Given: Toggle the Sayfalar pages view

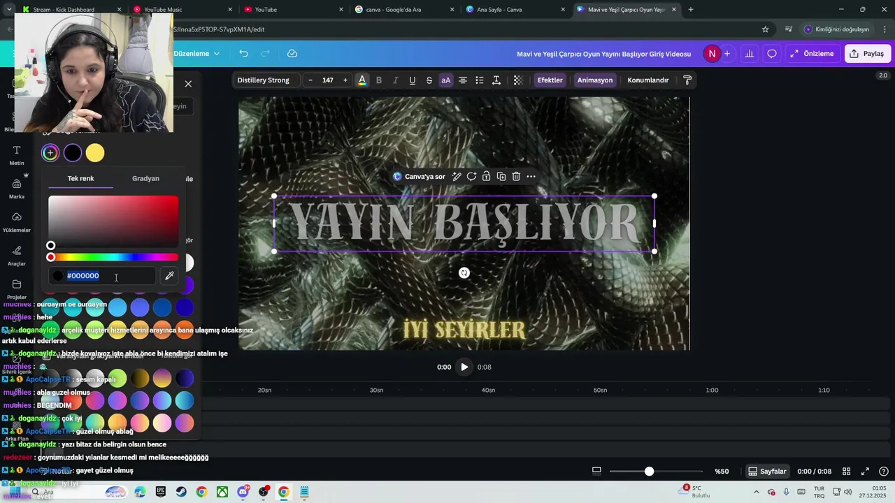Looking at the screenshot, I should pyautogui.click(x=767, y=472).
